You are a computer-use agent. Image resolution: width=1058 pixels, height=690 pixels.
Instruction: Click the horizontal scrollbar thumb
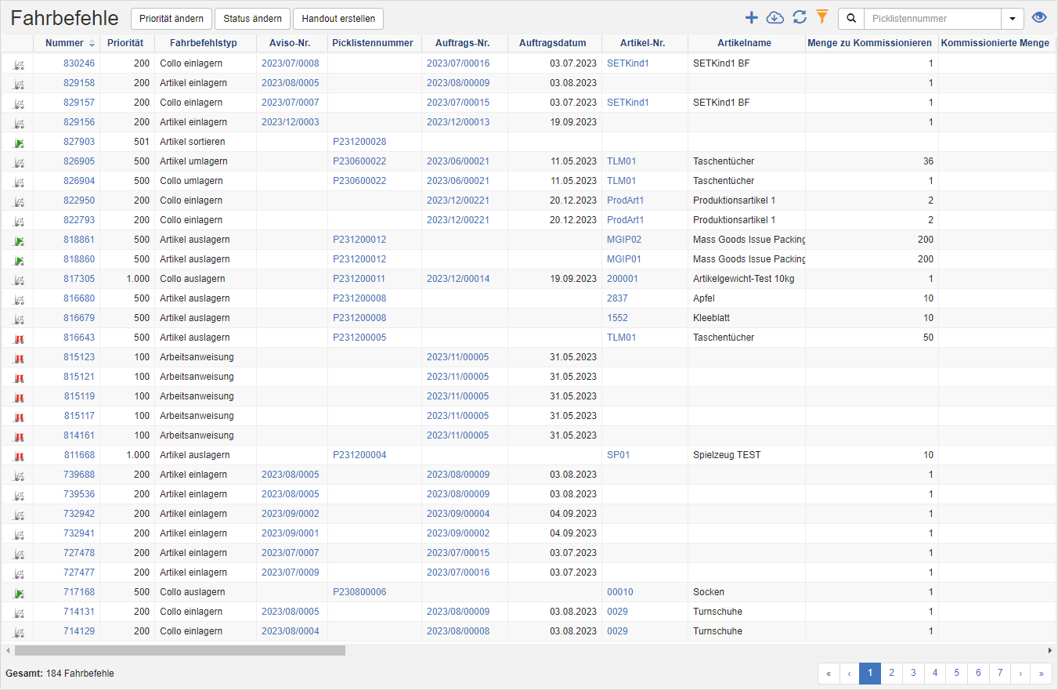tap(179, 650)
